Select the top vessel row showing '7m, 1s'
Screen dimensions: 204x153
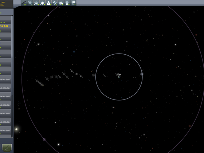[x=5, y=20]
